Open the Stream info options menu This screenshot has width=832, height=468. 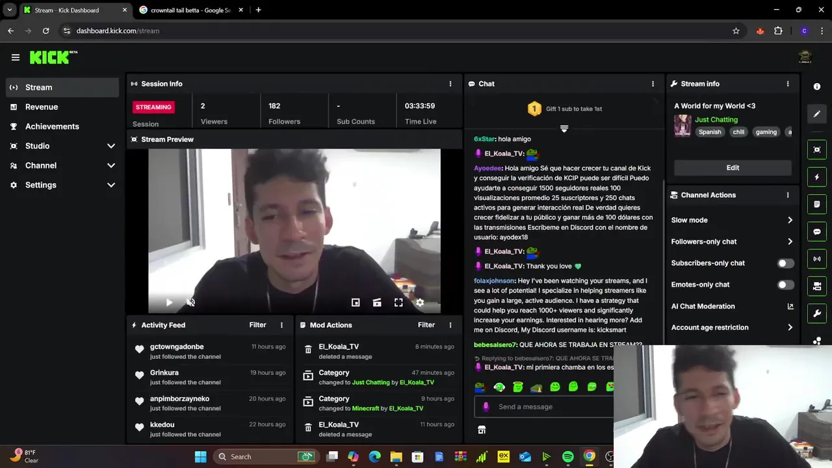[x=788, y=84]
